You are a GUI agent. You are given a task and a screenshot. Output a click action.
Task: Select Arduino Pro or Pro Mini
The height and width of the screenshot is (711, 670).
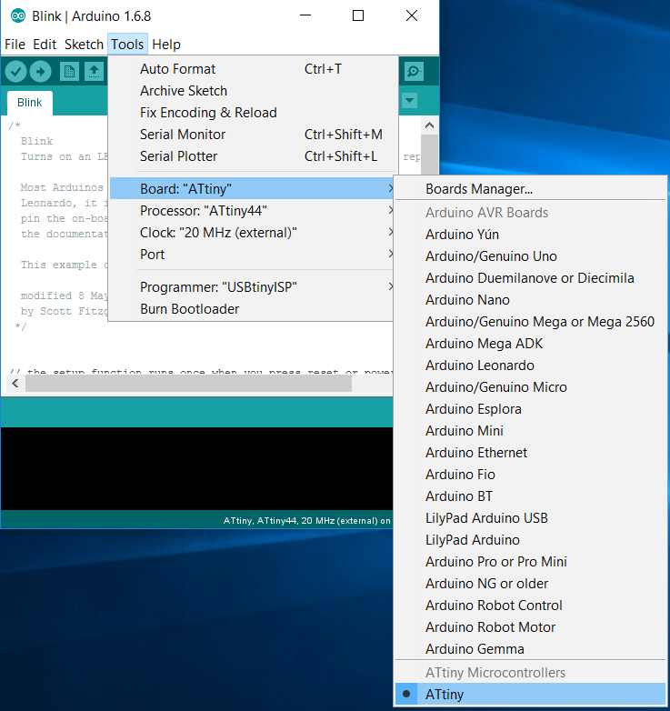pyautogui.click(x=530, y=561)
